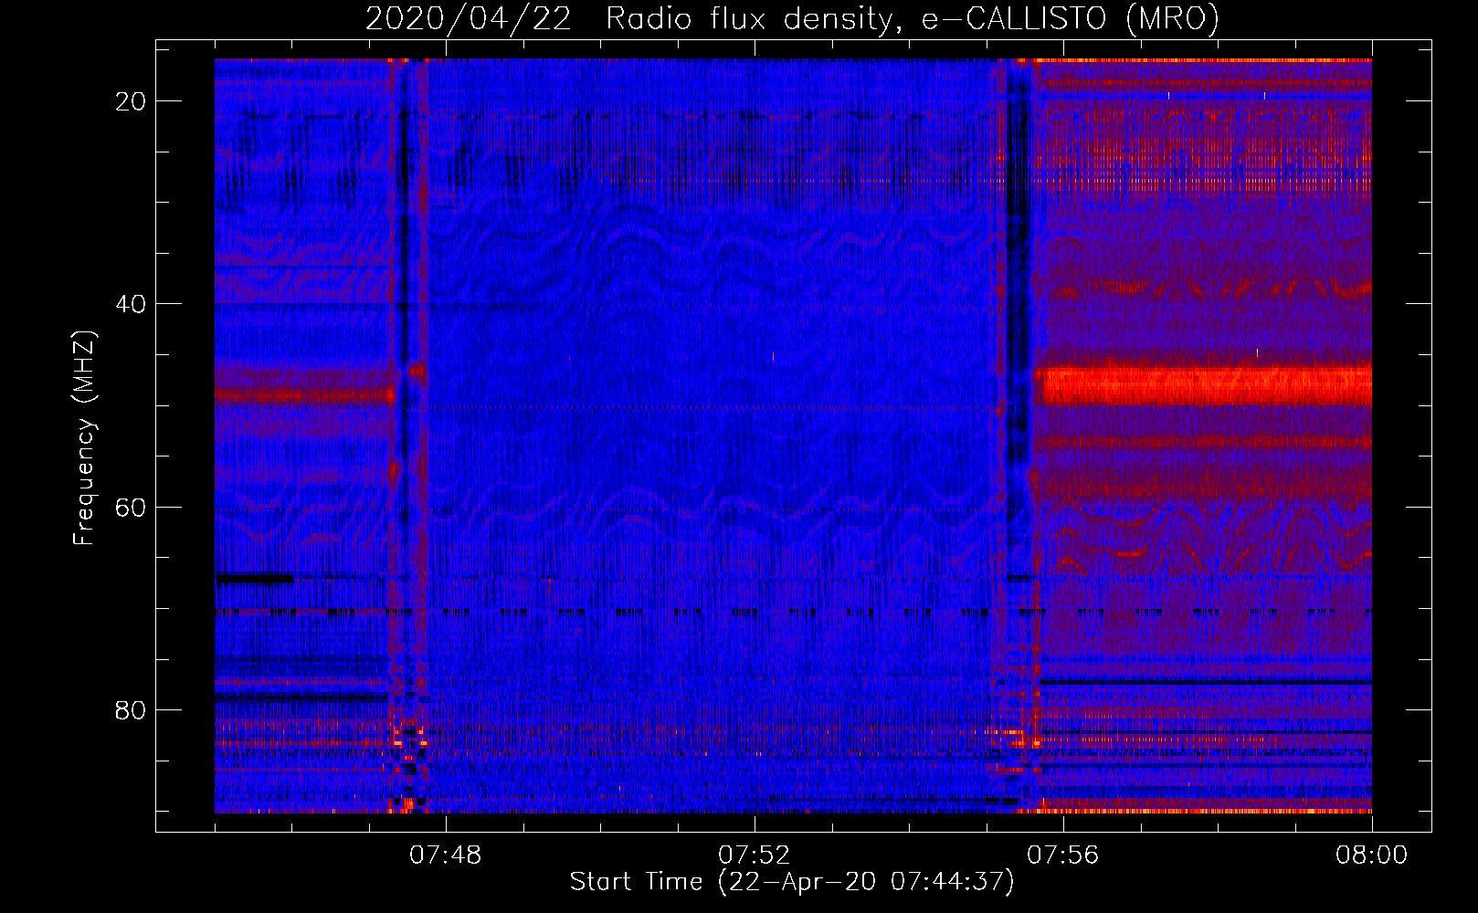This screenshot has height=913, width=1478.
Task: Click the 07:48 time tick label
Action: click(445, 855)
